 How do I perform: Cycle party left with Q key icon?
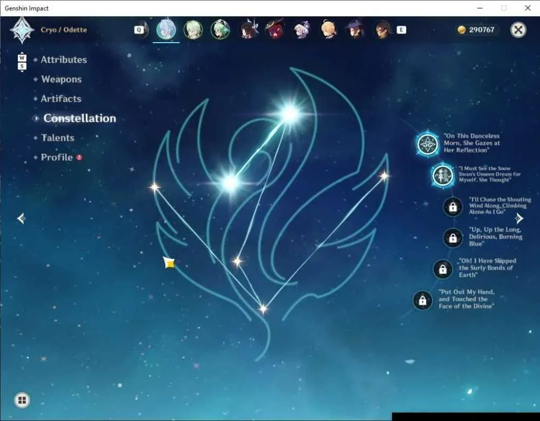[139, 30]
